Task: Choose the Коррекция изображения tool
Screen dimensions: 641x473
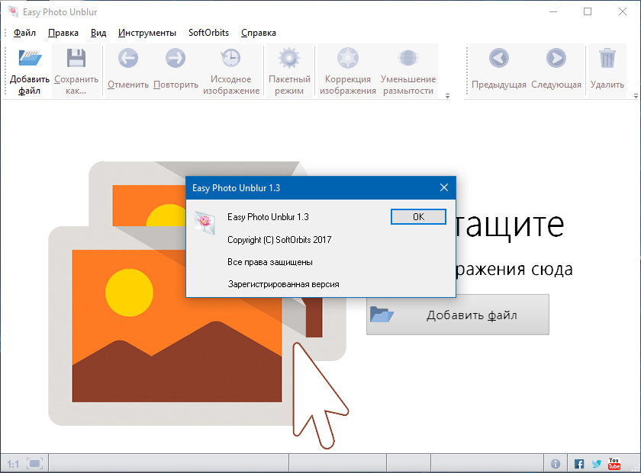Action: 348,59
